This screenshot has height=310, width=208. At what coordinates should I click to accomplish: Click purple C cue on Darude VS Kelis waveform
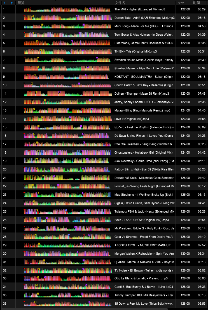pyautogui.click(x=54, y=176)
